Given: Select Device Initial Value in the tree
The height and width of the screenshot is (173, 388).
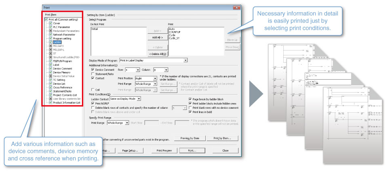Looking at the screenshot, I should pyautogui.click(x=63, y=76).
